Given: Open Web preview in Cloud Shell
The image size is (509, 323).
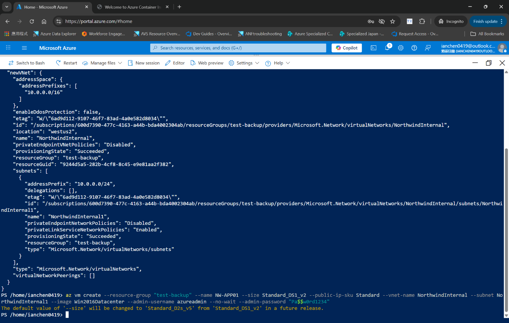Looking at the screenshot, I should 207,63.
